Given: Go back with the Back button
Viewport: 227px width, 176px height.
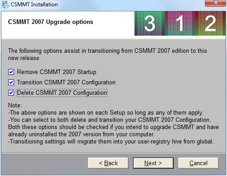Looking at the screenshot, I should [x=108, y=163].
